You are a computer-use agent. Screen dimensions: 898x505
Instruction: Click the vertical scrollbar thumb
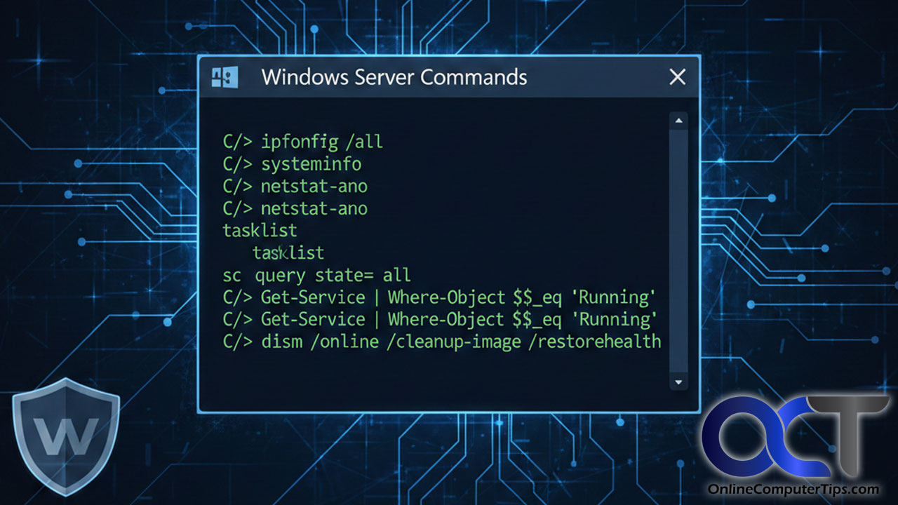point(678,251)
